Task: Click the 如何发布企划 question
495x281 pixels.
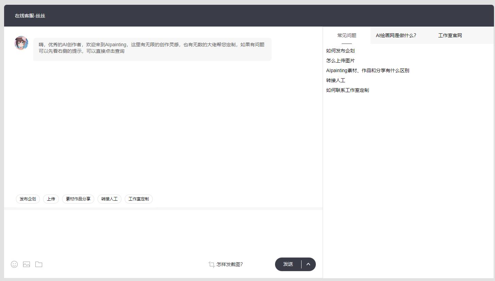Action: [340, 50]
